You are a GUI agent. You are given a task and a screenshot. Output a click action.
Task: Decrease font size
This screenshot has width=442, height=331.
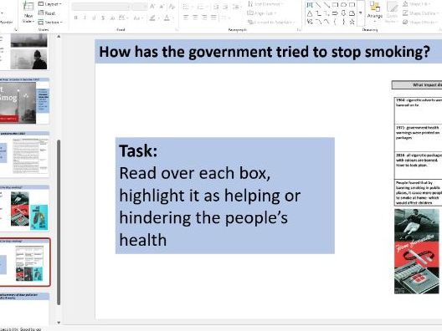[x=162, y=6]
